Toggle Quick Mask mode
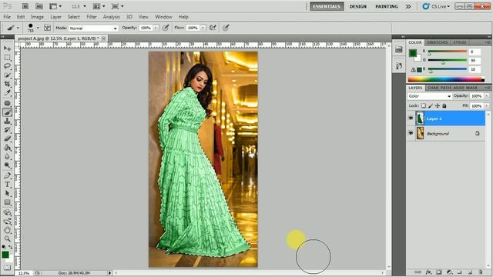Image resolution: width=493 pixels, height=277 pixels. [x=7, y=268]
